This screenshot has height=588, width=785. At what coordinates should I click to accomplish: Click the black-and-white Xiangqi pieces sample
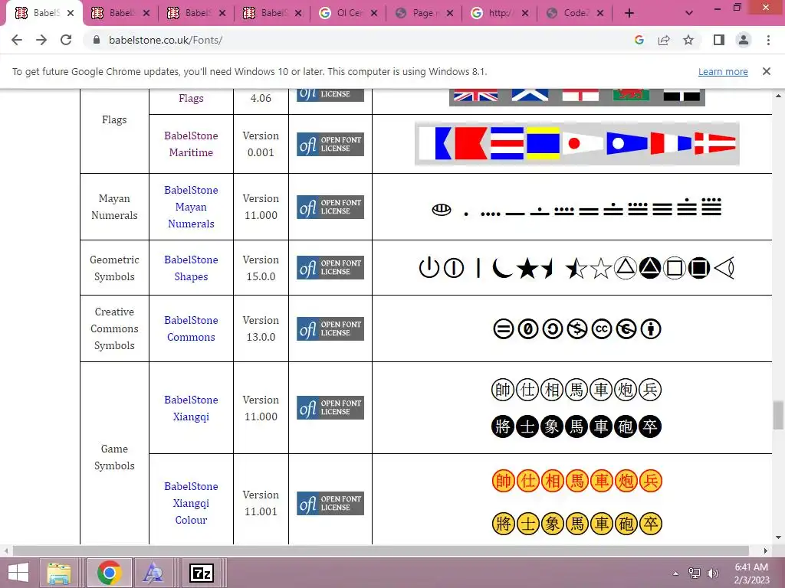tap(576, 408)
